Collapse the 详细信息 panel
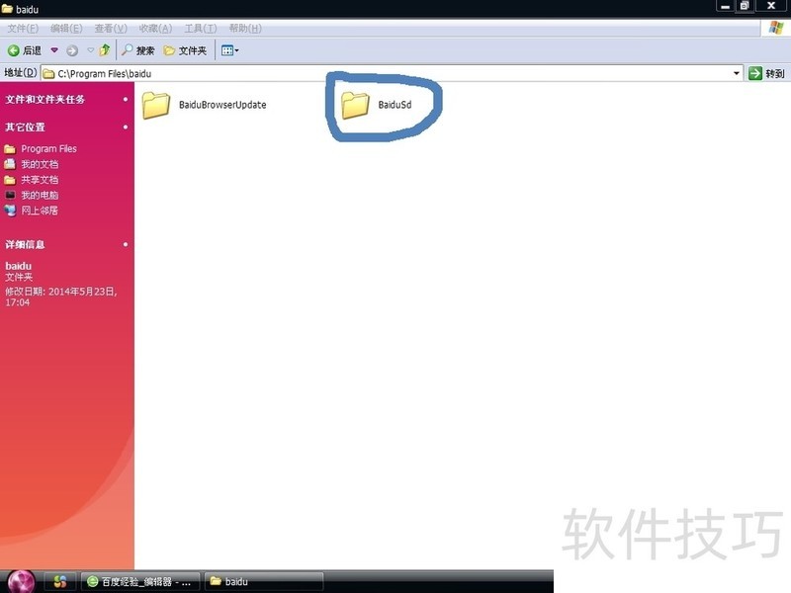Image resolution: width=791 pixels, height=593 pixels. tap(126, 244)
